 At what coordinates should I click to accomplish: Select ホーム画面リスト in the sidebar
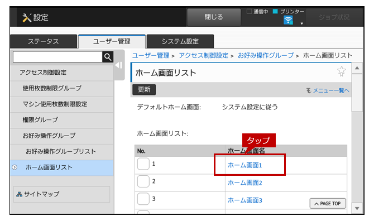pyautogui.click(x=62, y=167)
